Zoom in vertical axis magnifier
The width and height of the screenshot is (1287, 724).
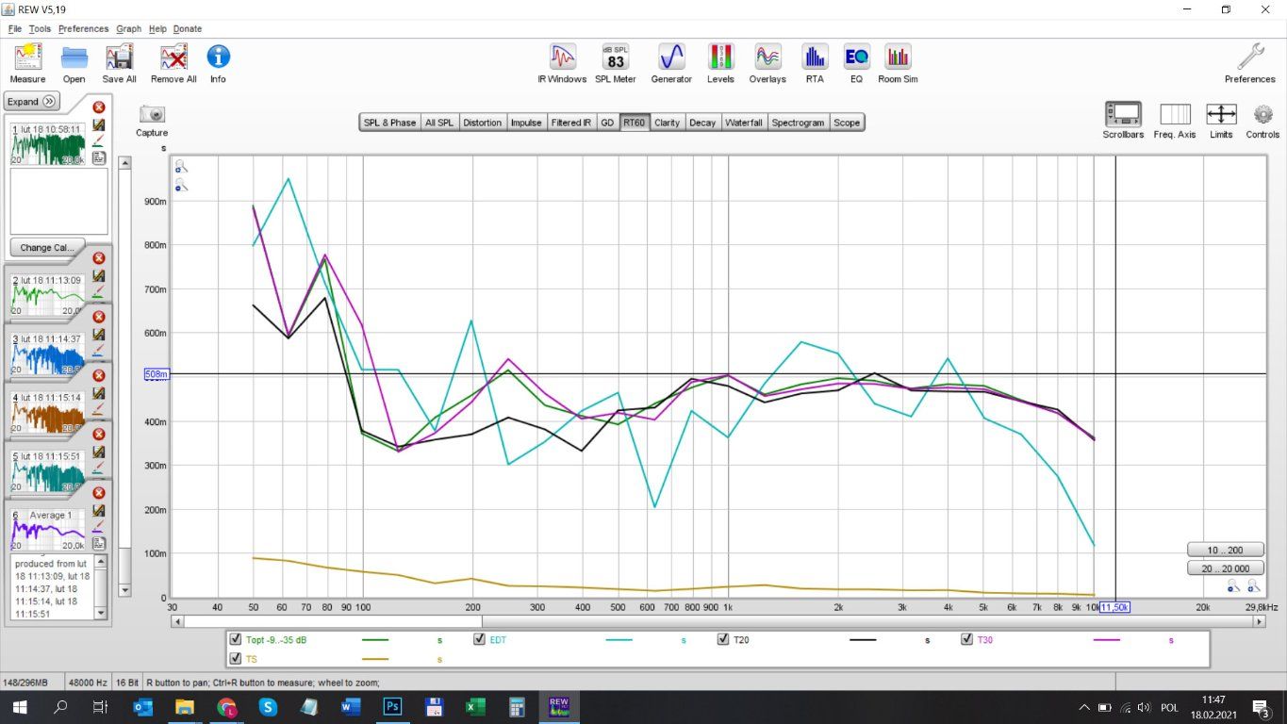tap(180, 167)
